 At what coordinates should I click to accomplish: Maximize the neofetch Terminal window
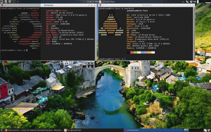[x=190, y=5]
